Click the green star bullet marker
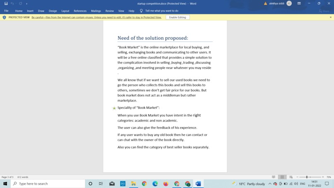The height and width of the screenshot is (188, 334). point(114,108)
